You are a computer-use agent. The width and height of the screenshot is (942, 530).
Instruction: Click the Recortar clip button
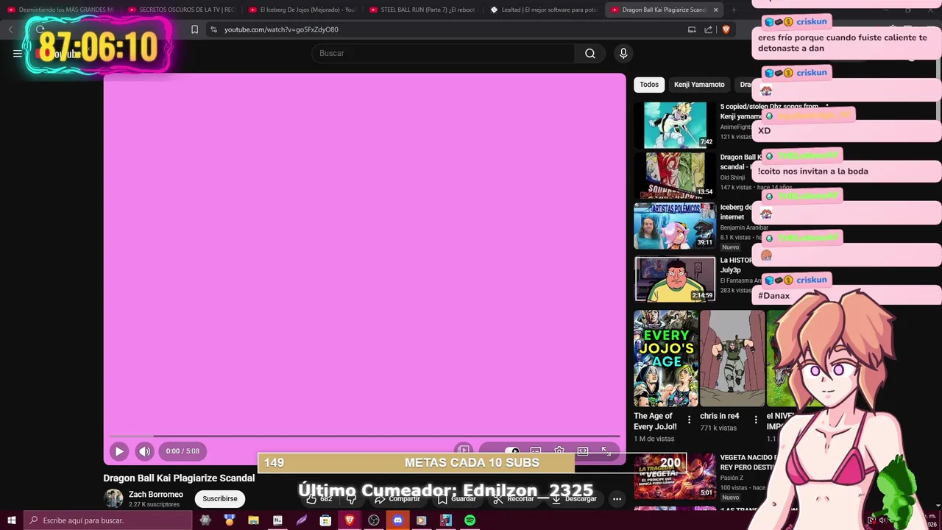[514, 498]
